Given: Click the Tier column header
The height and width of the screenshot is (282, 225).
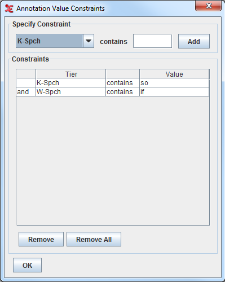Looking at the screenshot, I should [x=71, y=74].
